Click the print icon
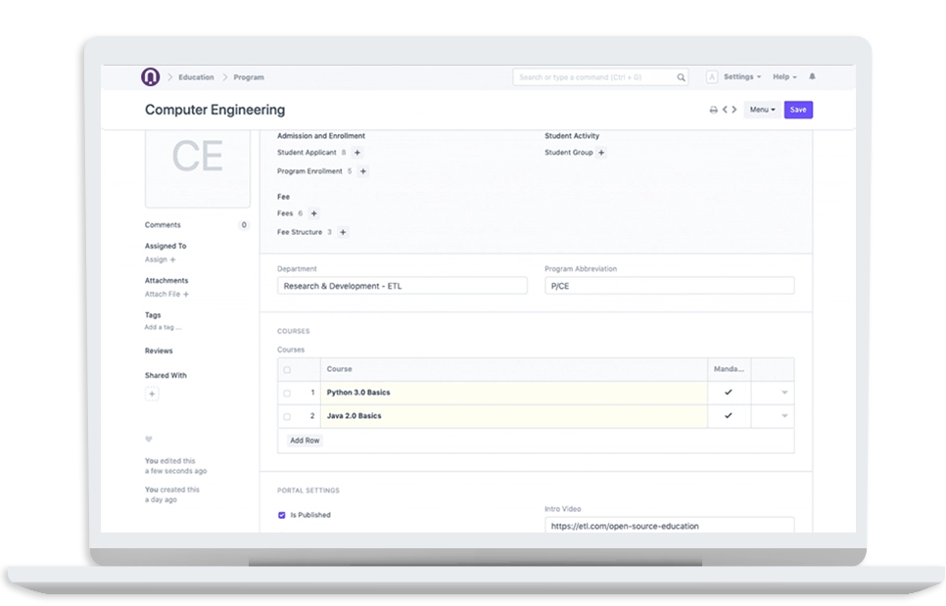 (714, 110)
